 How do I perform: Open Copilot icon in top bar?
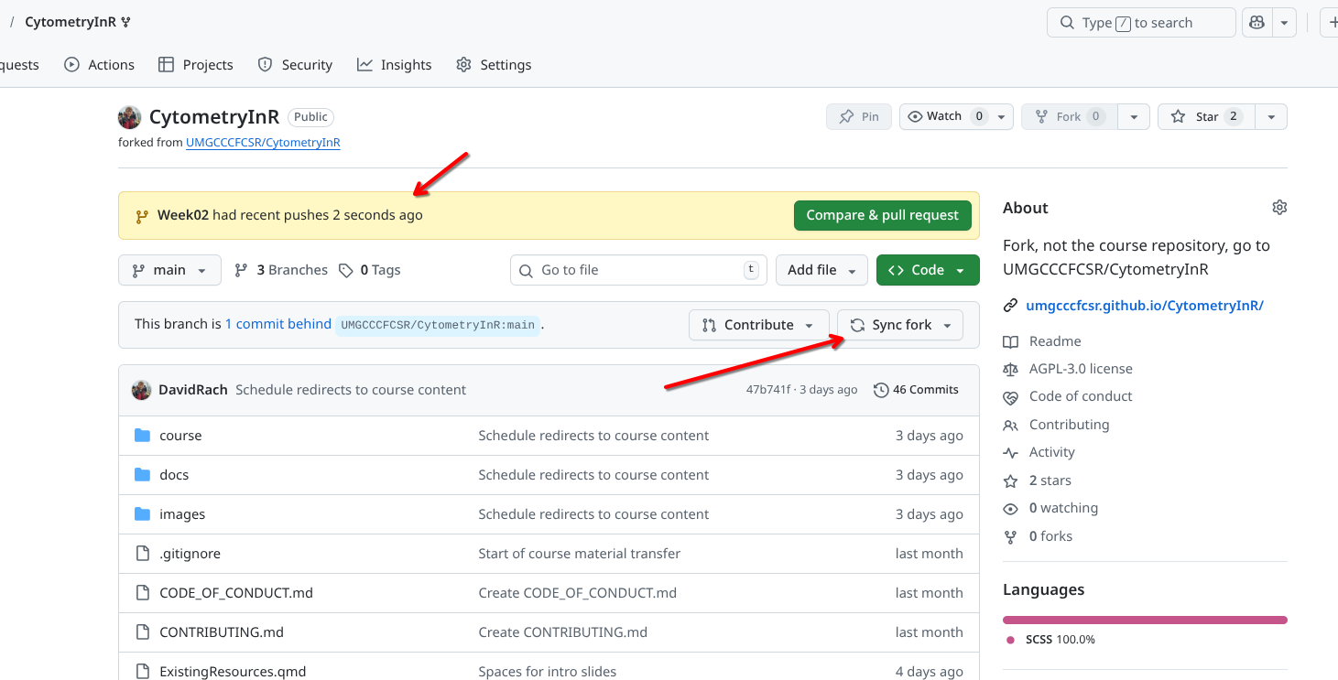coord(1256,23)
